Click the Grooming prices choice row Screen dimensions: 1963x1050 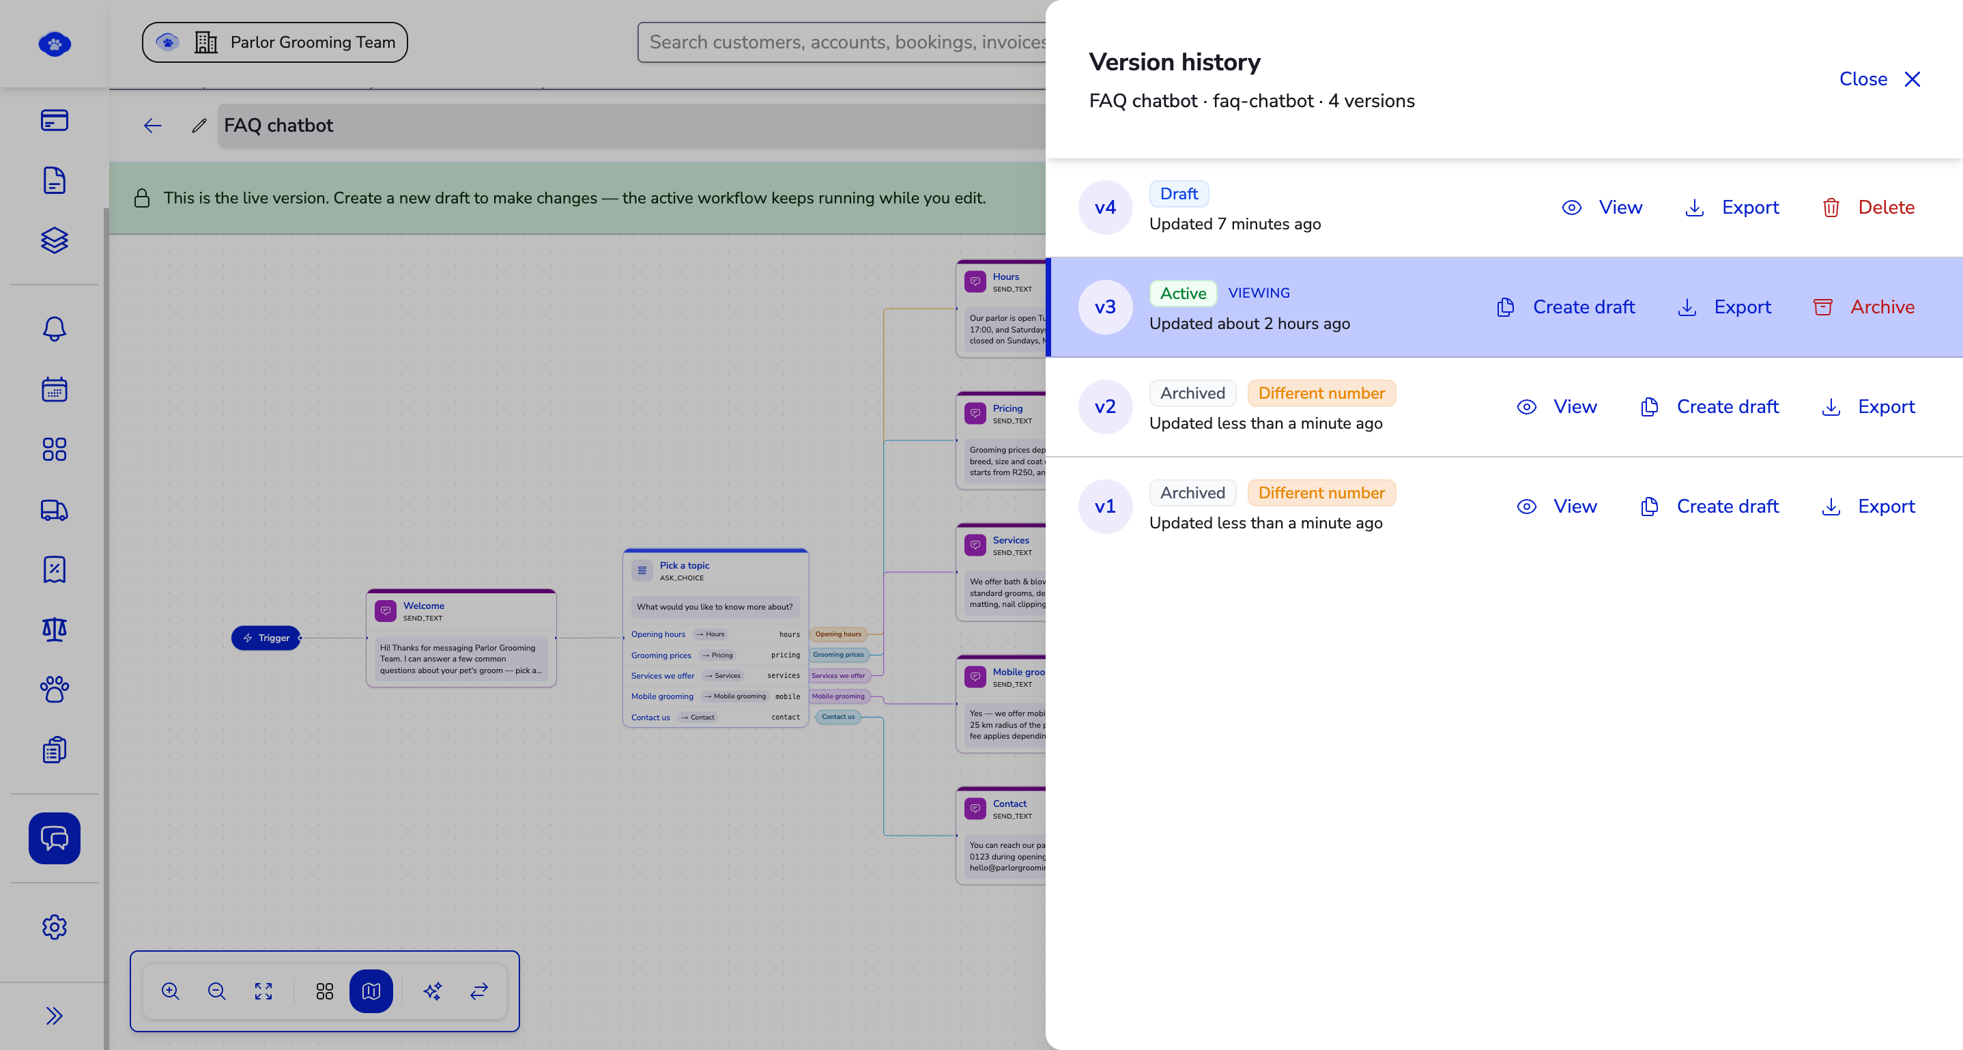coord(715,655)
